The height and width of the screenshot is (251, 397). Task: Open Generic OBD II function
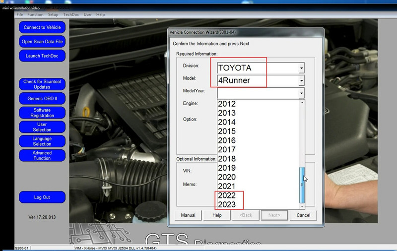(x=42, y=98)
